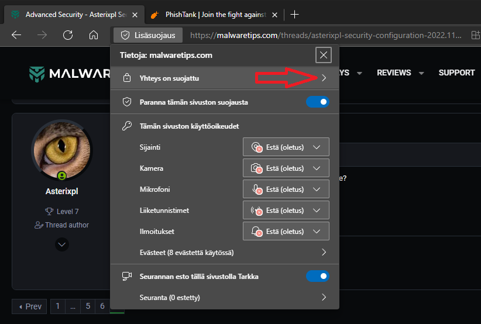The width and height of the screenshot is (481, 324).
Task: Select the Advanced Security - Asterixpl tab
Action: pyautogui.click(x=74, y=15)
